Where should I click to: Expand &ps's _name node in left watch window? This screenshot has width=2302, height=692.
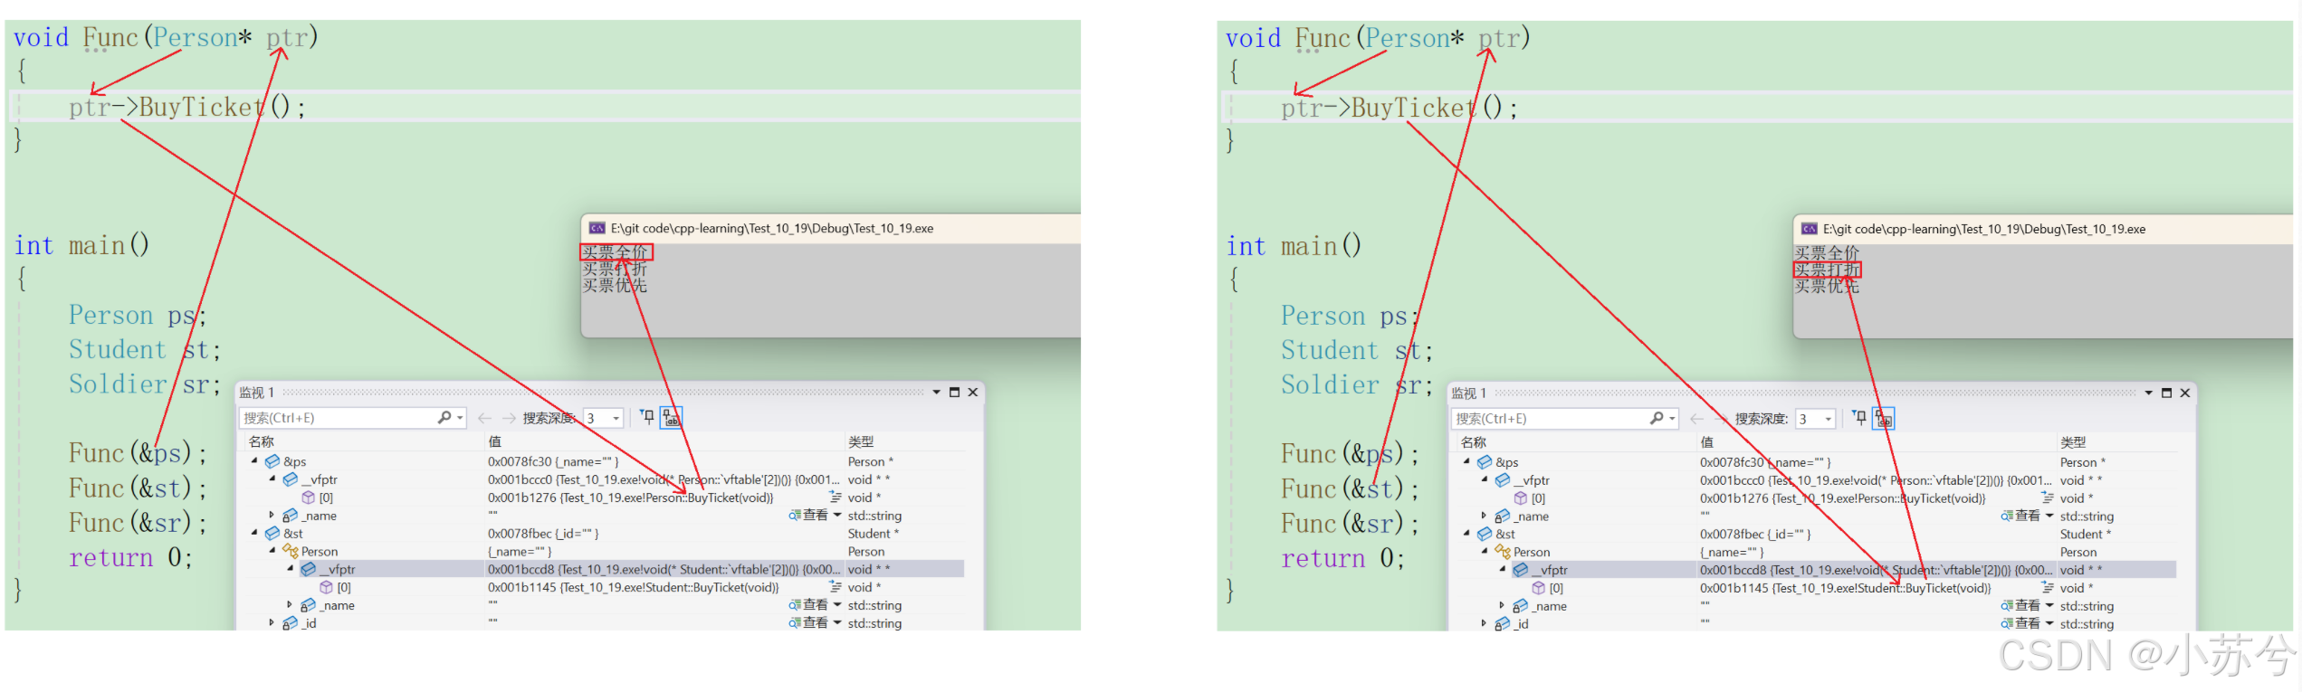[x=272, y=515]
